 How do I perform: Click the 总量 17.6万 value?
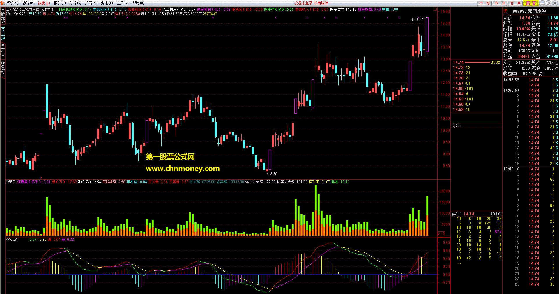pyautogui.click(x=523, y=40)
